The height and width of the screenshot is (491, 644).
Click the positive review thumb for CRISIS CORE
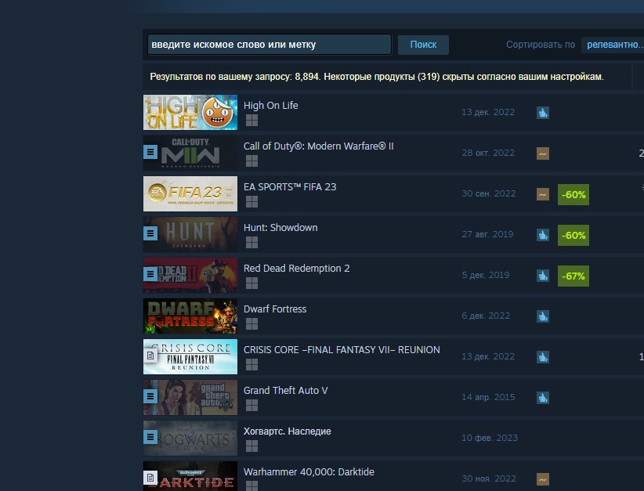(543, 357)
